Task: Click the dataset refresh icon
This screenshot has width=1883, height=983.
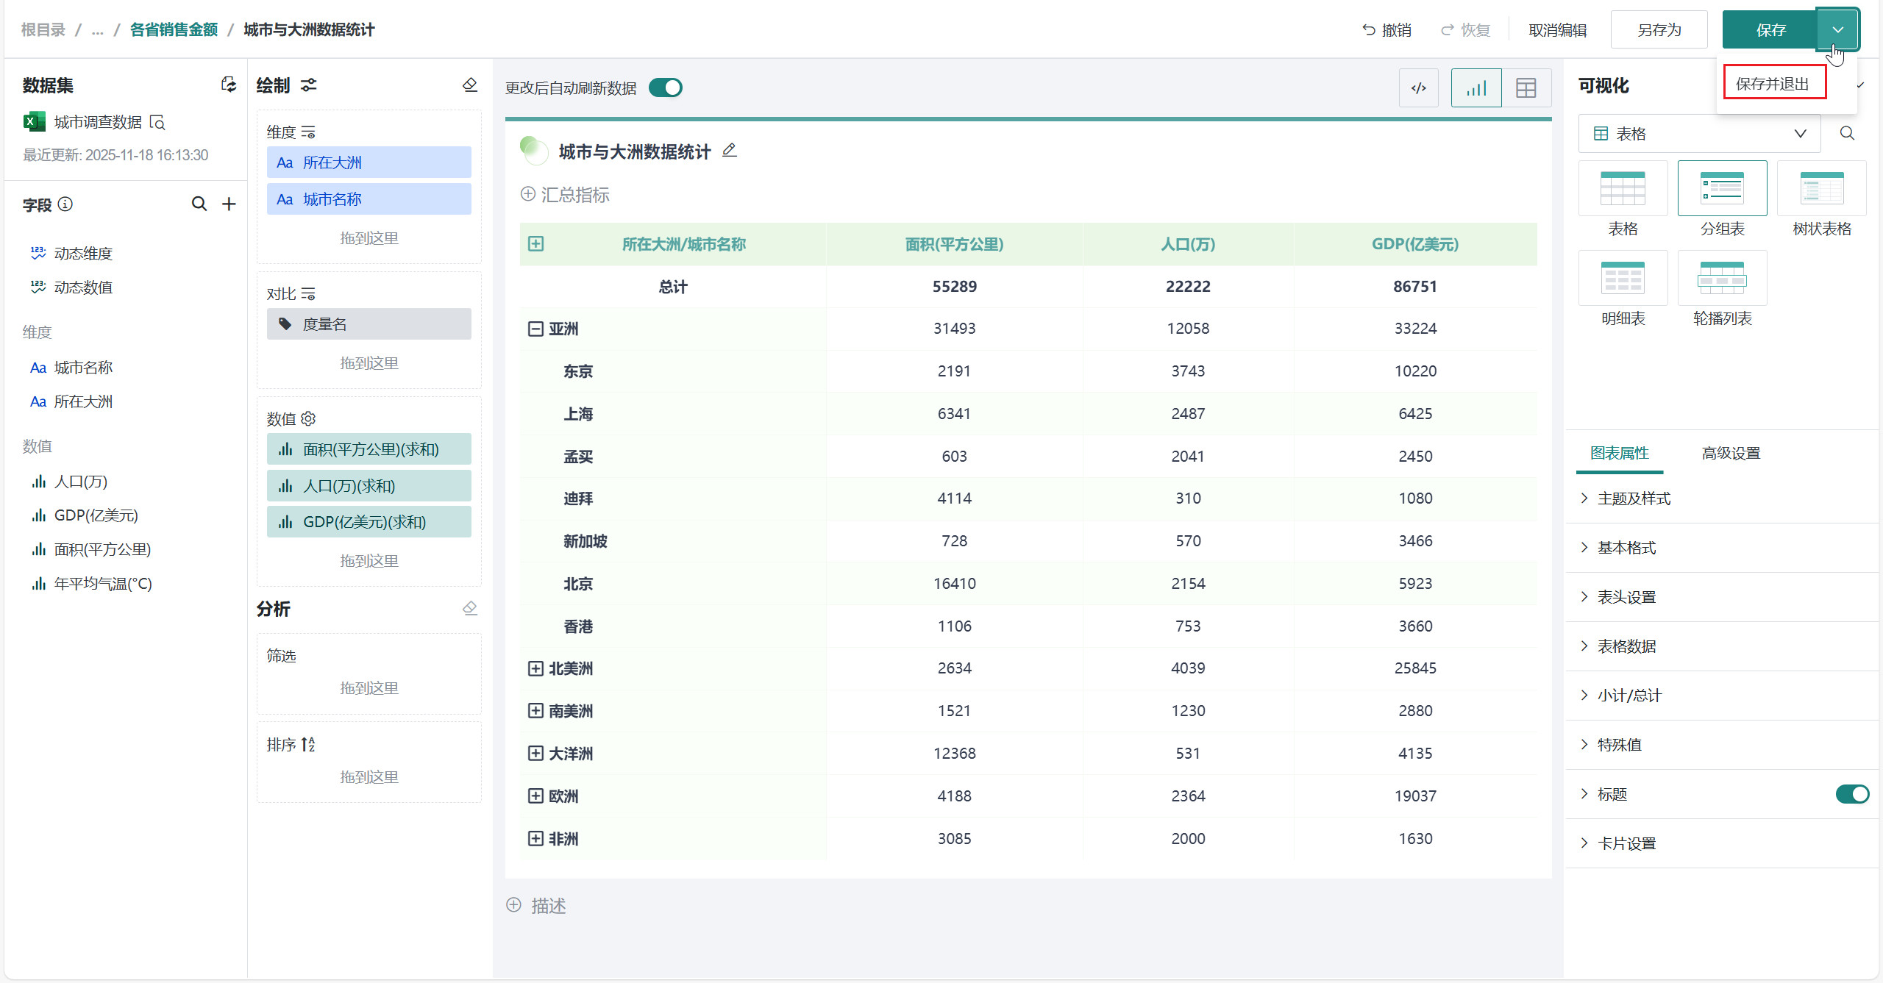Action: point(229,85)
